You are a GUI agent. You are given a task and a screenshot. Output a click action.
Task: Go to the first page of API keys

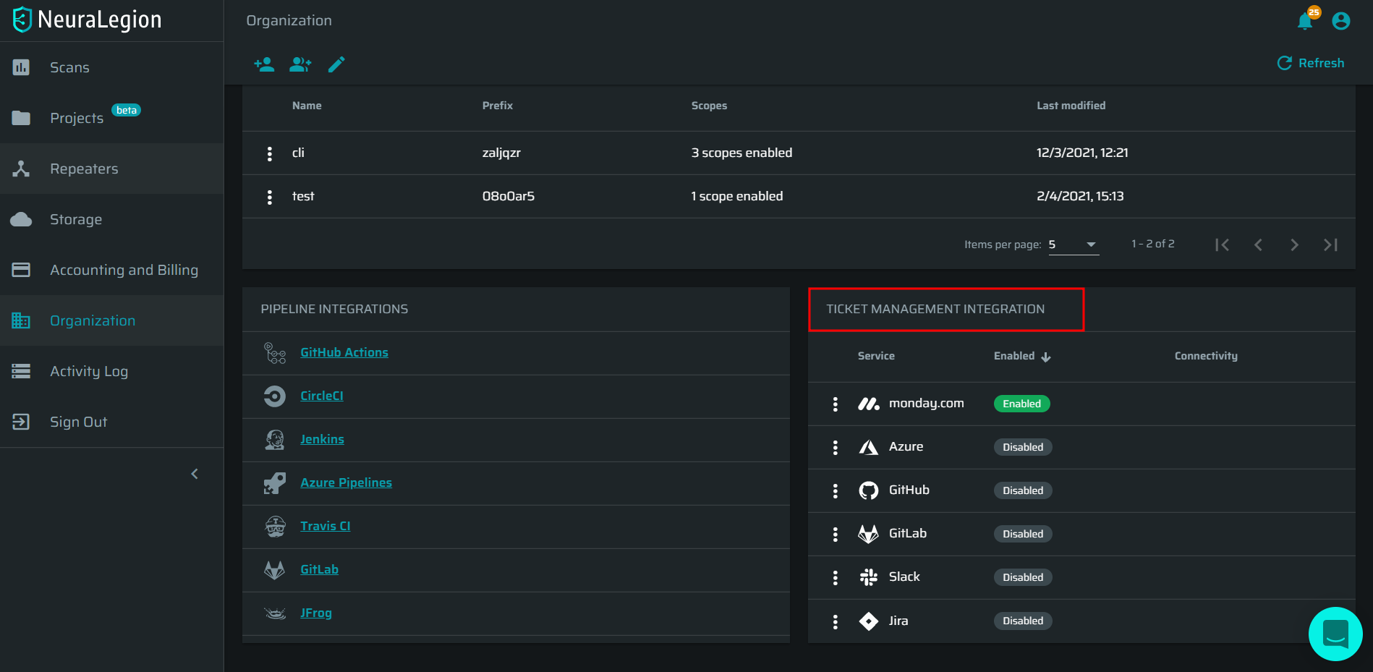[1222, 244]
